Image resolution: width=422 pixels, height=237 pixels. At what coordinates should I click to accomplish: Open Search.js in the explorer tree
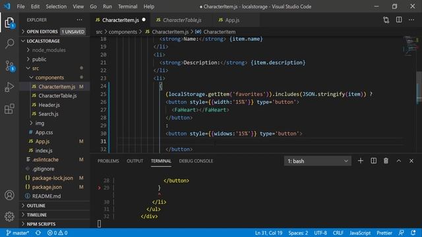pos(48,114)
